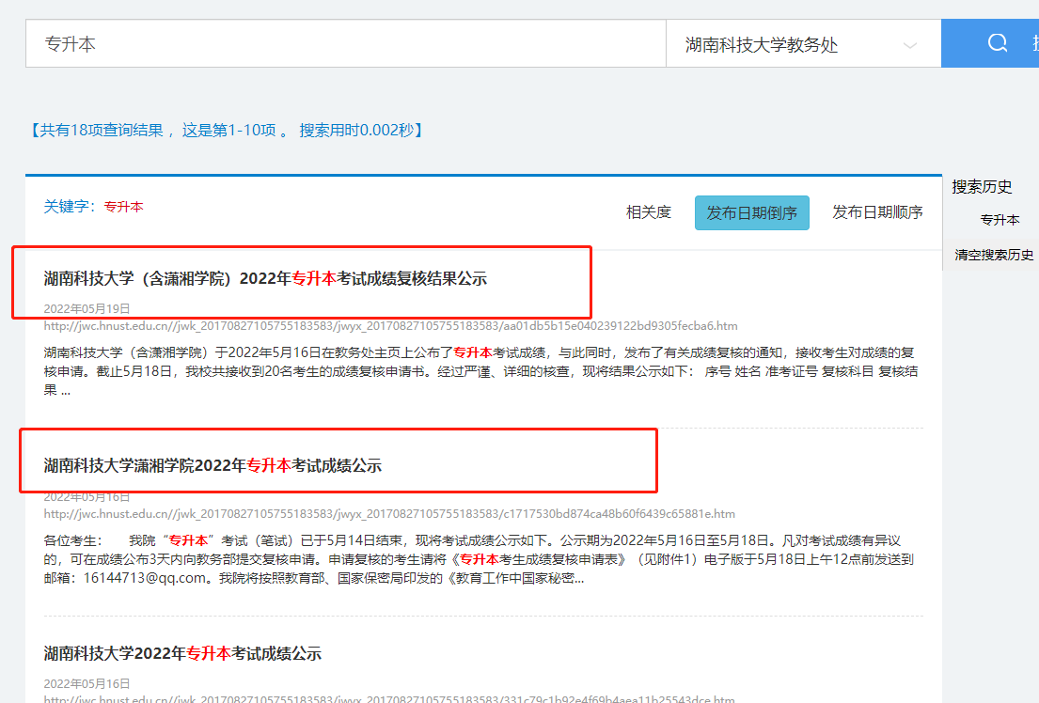Click the magnifier search icon

(997, 43)
